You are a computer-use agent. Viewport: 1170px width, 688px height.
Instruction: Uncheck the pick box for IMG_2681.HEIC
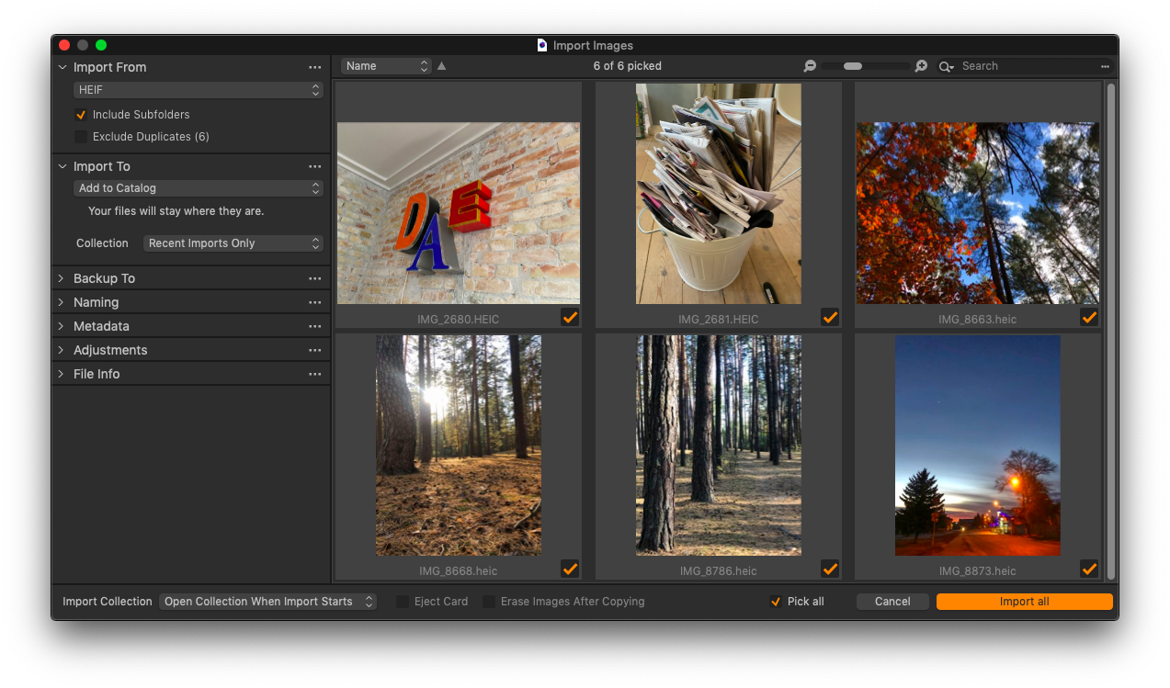pos(830,317)
